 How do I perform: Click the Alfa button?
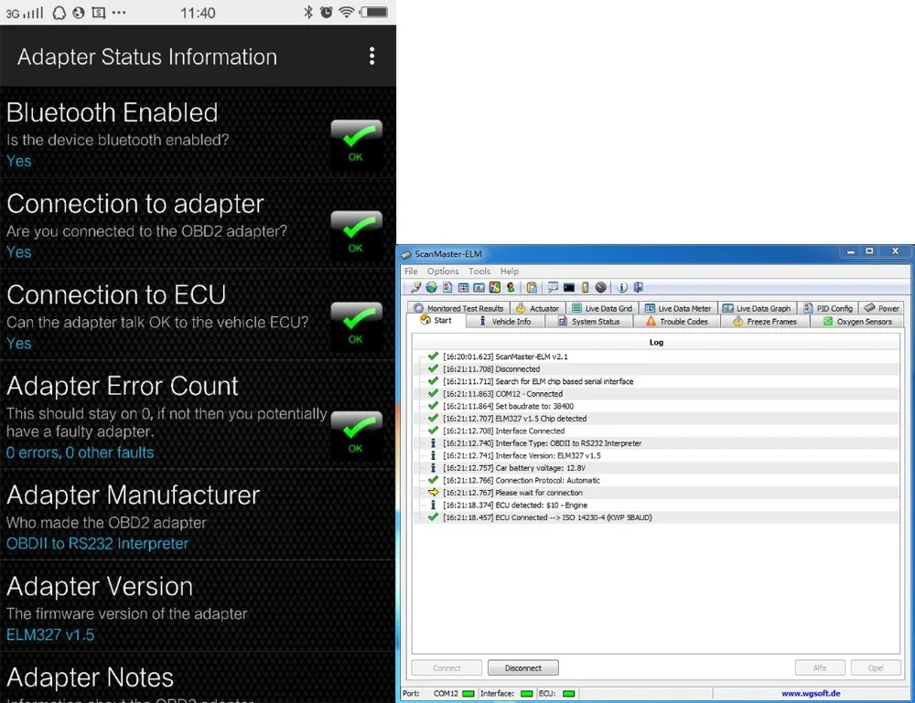(x=820, y=668)
